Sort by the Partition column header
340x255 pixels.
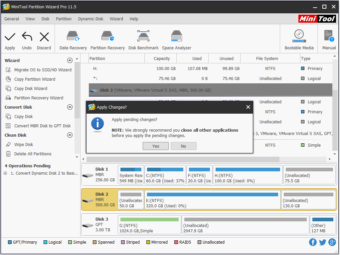[117, 59]
